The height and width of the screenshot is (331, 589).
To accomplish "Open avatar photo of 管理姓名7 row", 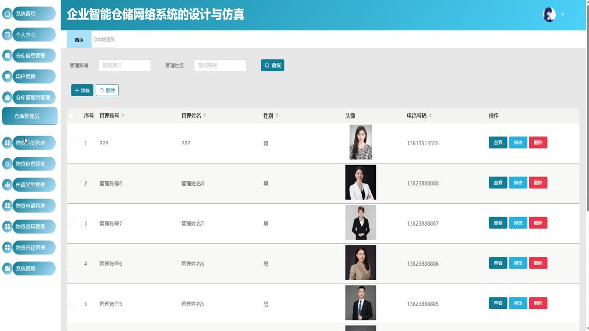I will [x=361, y=223].
